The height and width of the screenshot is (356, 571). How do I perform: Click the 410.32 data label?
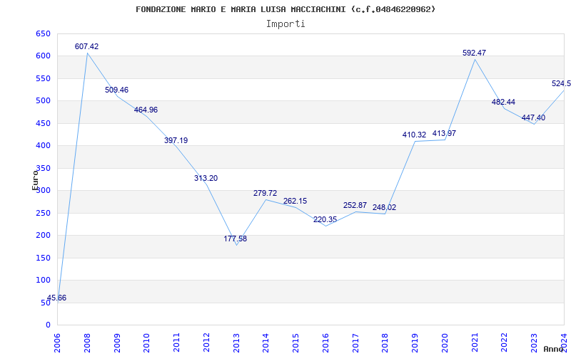[x=414, y=135]
